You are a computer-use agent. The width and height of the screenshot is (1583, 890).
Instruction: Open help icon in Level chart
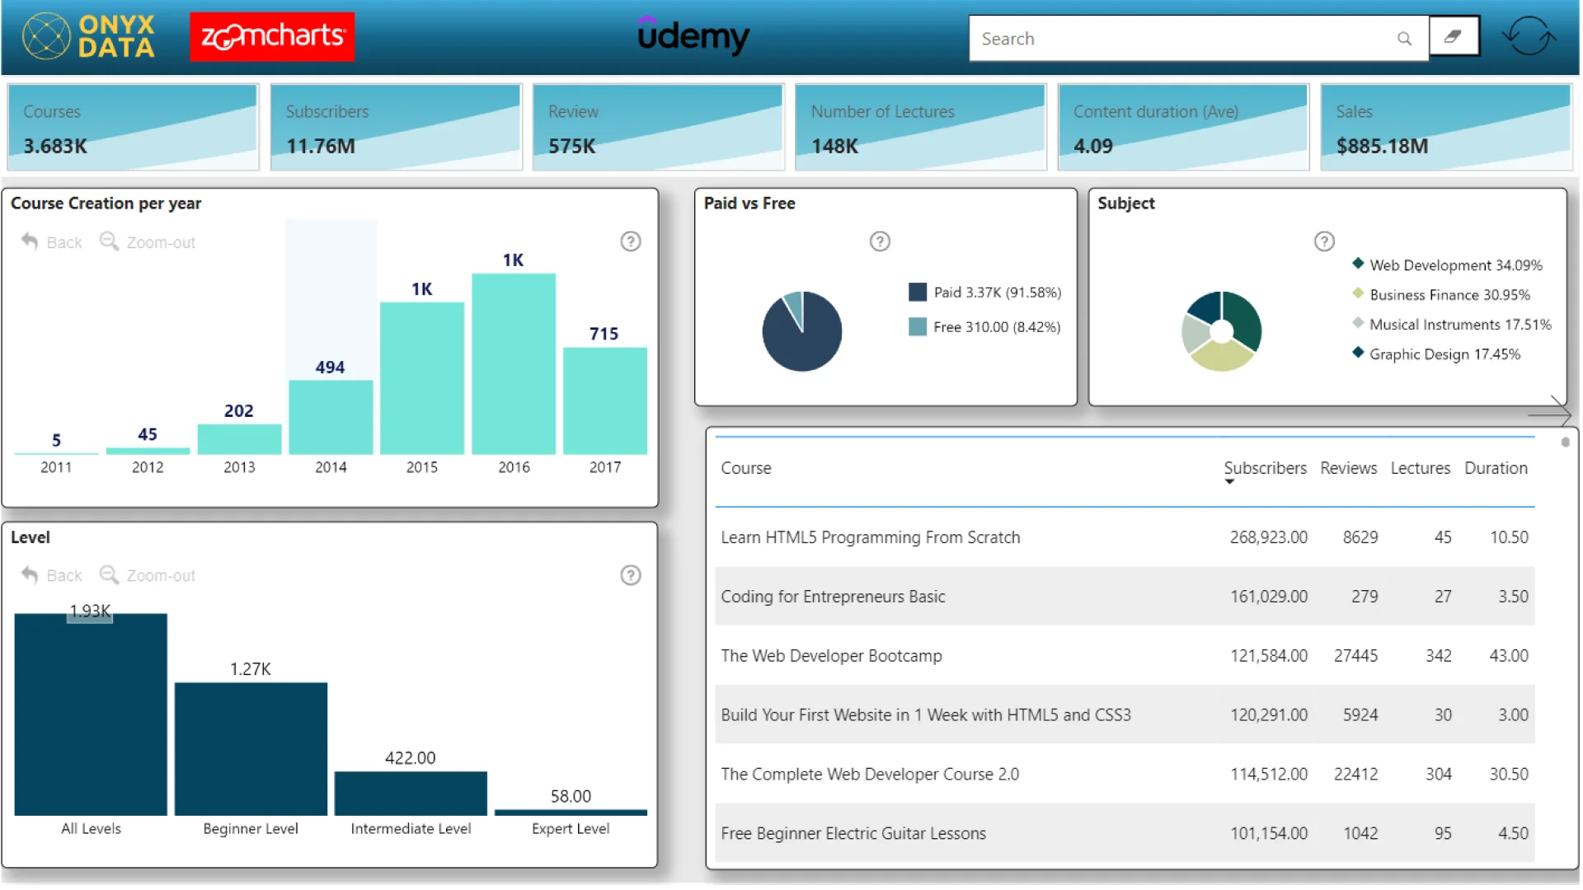click(x=631, y=575)
